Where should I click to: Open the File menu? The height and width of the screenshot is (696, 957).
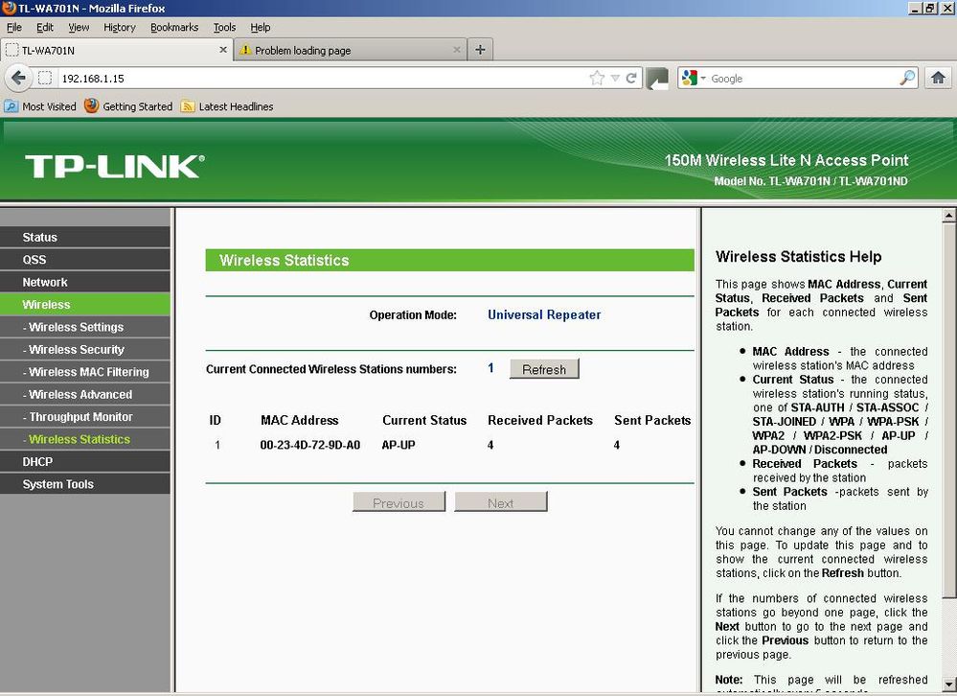[14, 28]
